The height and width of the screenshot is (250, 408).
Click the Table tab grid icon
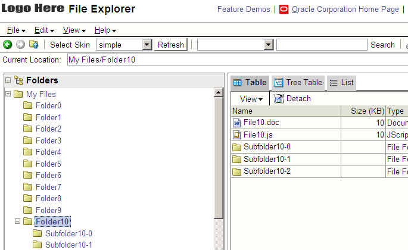click(237, 83)
